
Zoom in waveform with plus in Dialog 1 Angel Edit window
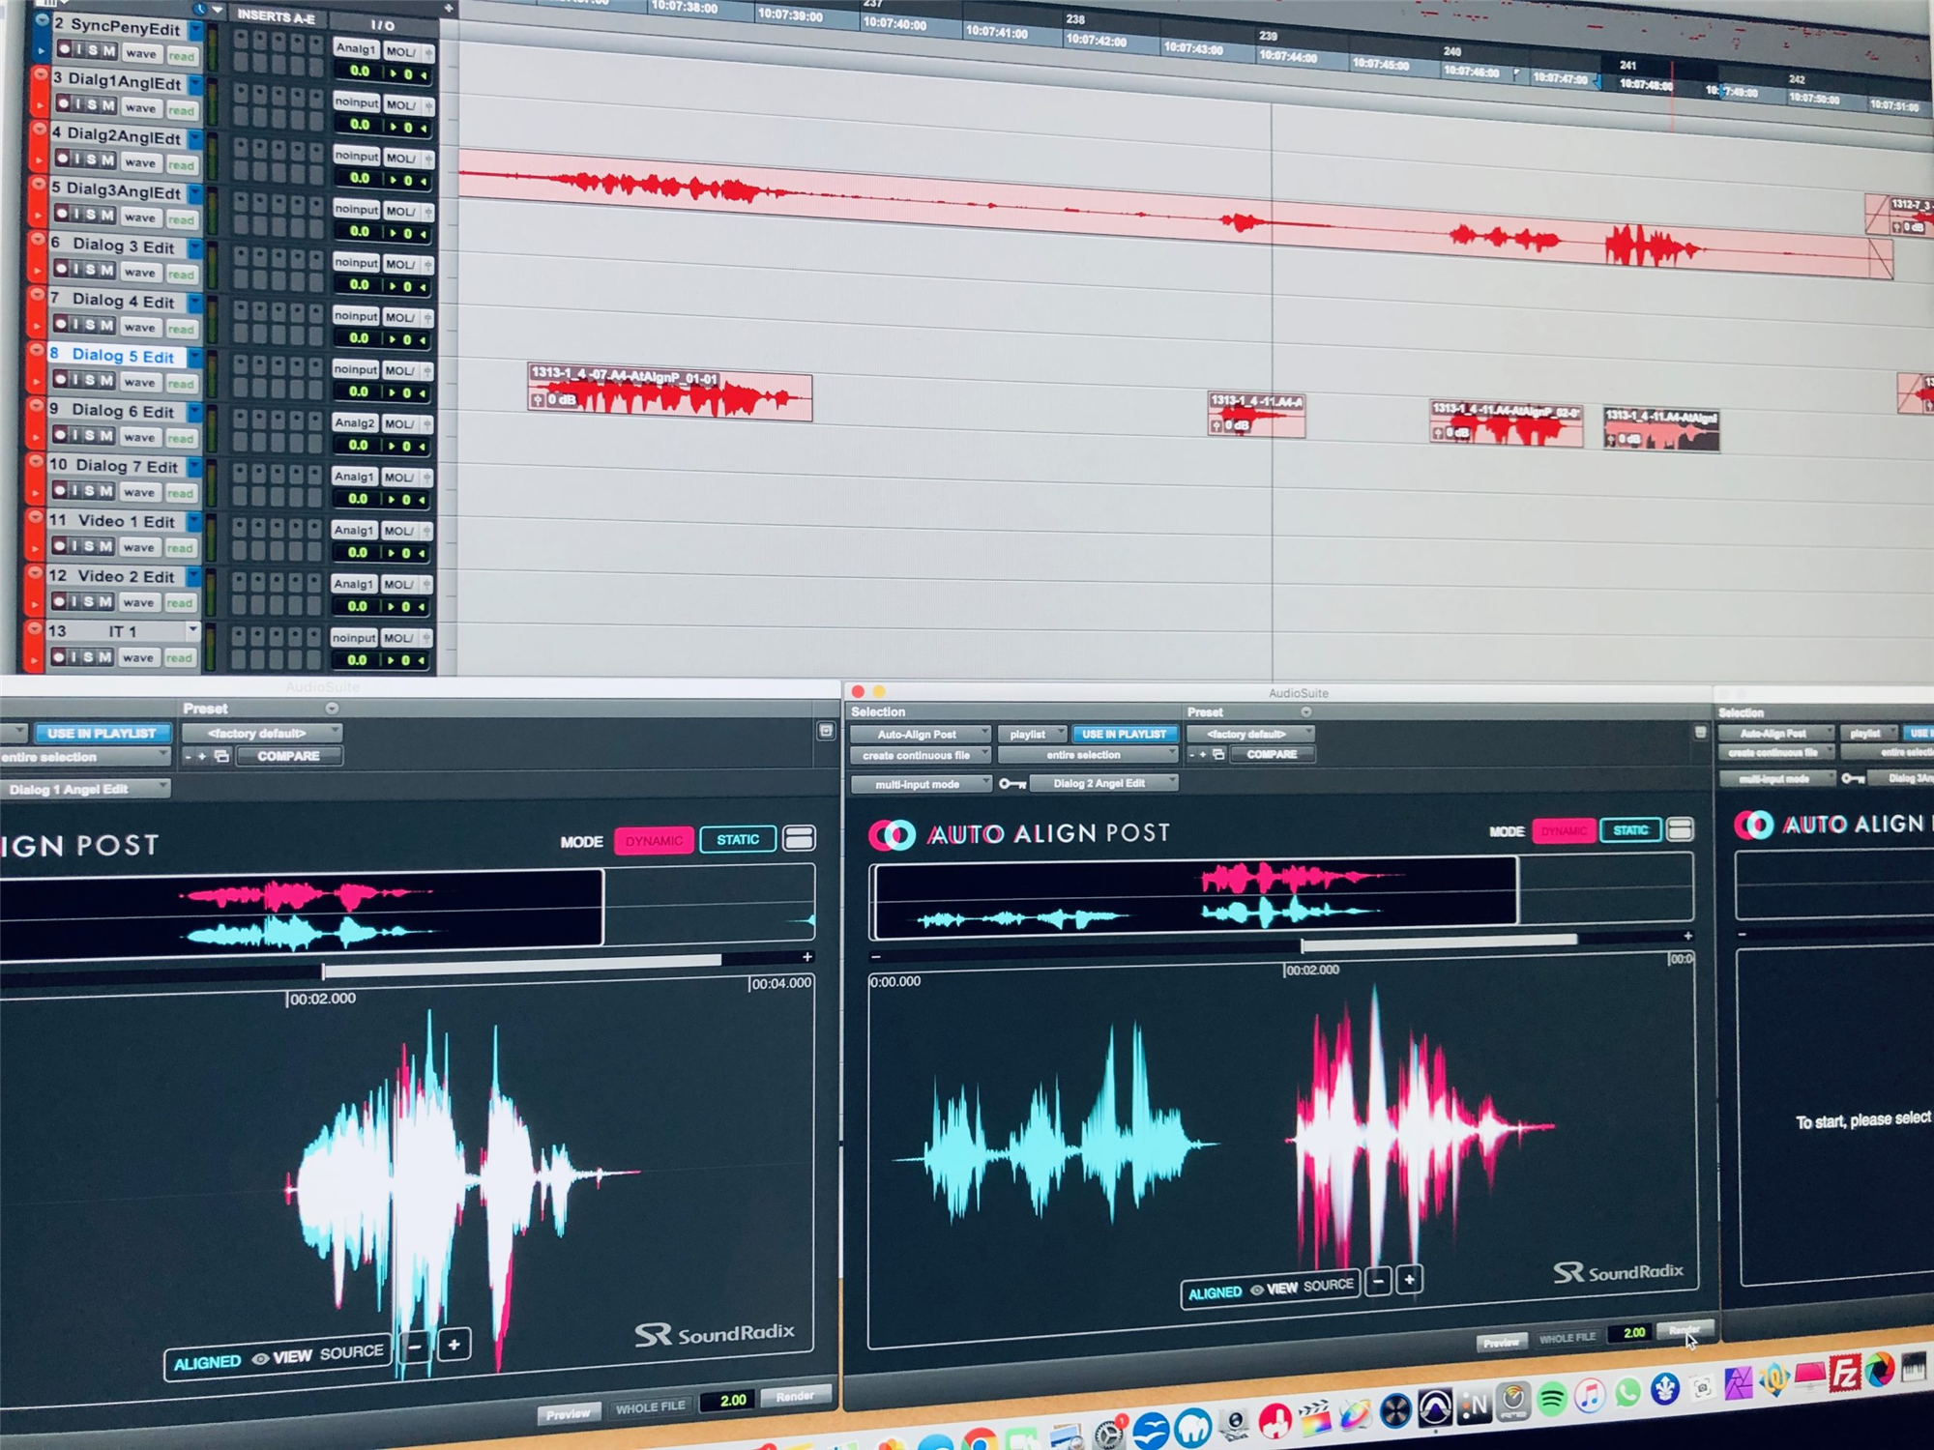(454, 1345)
